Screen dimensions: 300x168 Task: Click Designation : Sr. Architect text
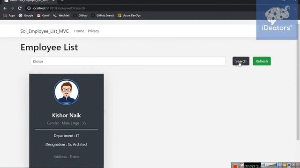(67, 144)
